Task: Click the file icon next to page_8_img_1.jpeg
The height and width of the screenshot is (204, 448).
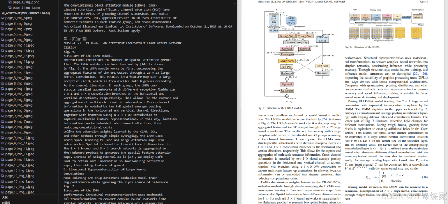Action: pos(3,72)
